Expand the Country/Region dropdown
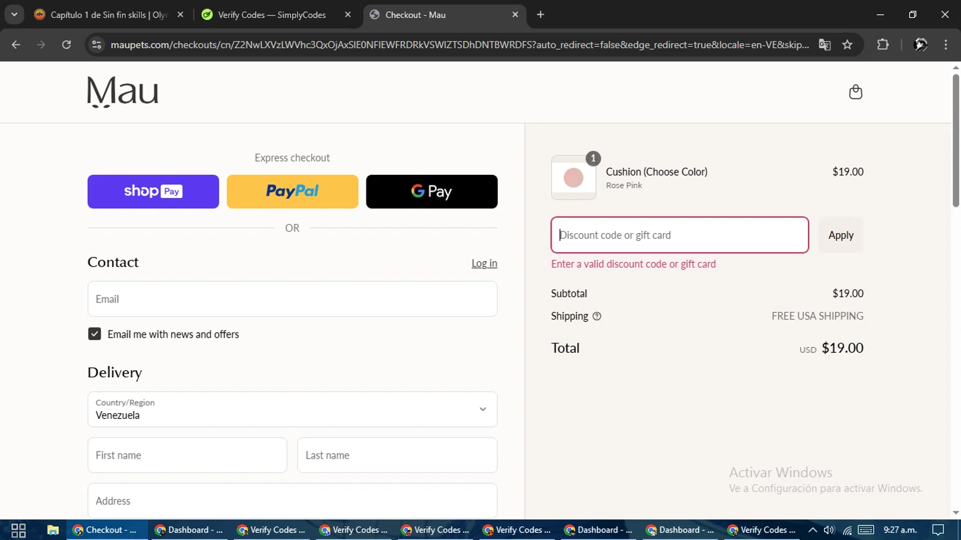The image size is (961, 540). [x=292, y=409]
